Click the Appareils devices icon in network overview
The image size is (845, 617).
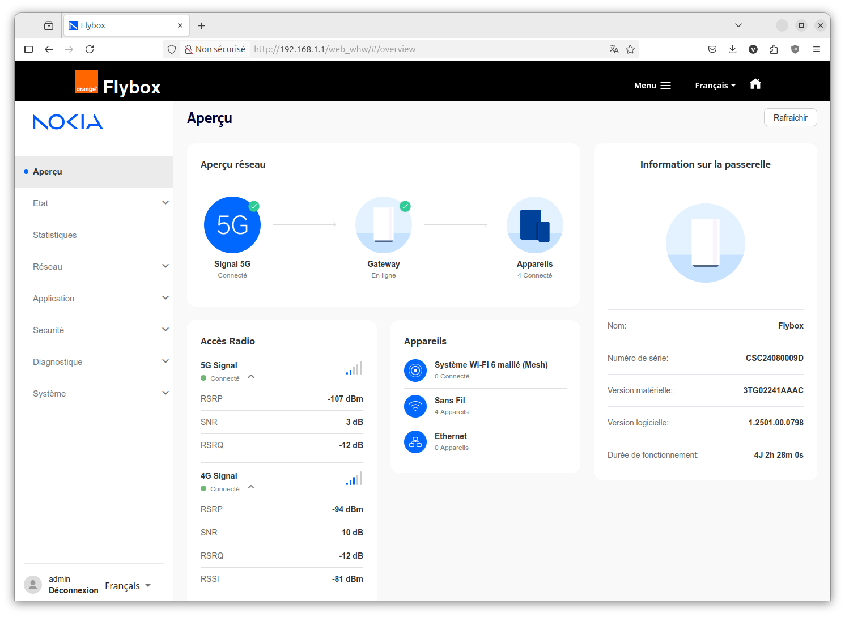pos(535,225)
